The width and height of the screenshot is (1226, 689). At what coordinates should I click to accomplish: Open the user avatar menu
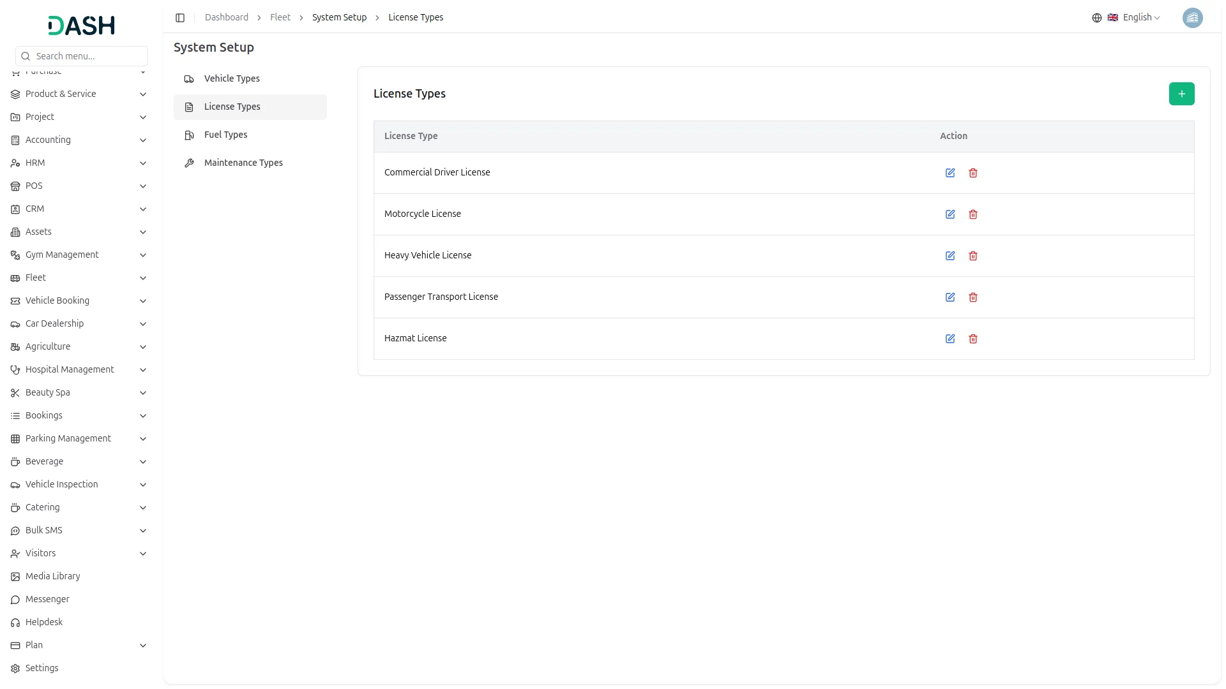(x=1192, y=18)
